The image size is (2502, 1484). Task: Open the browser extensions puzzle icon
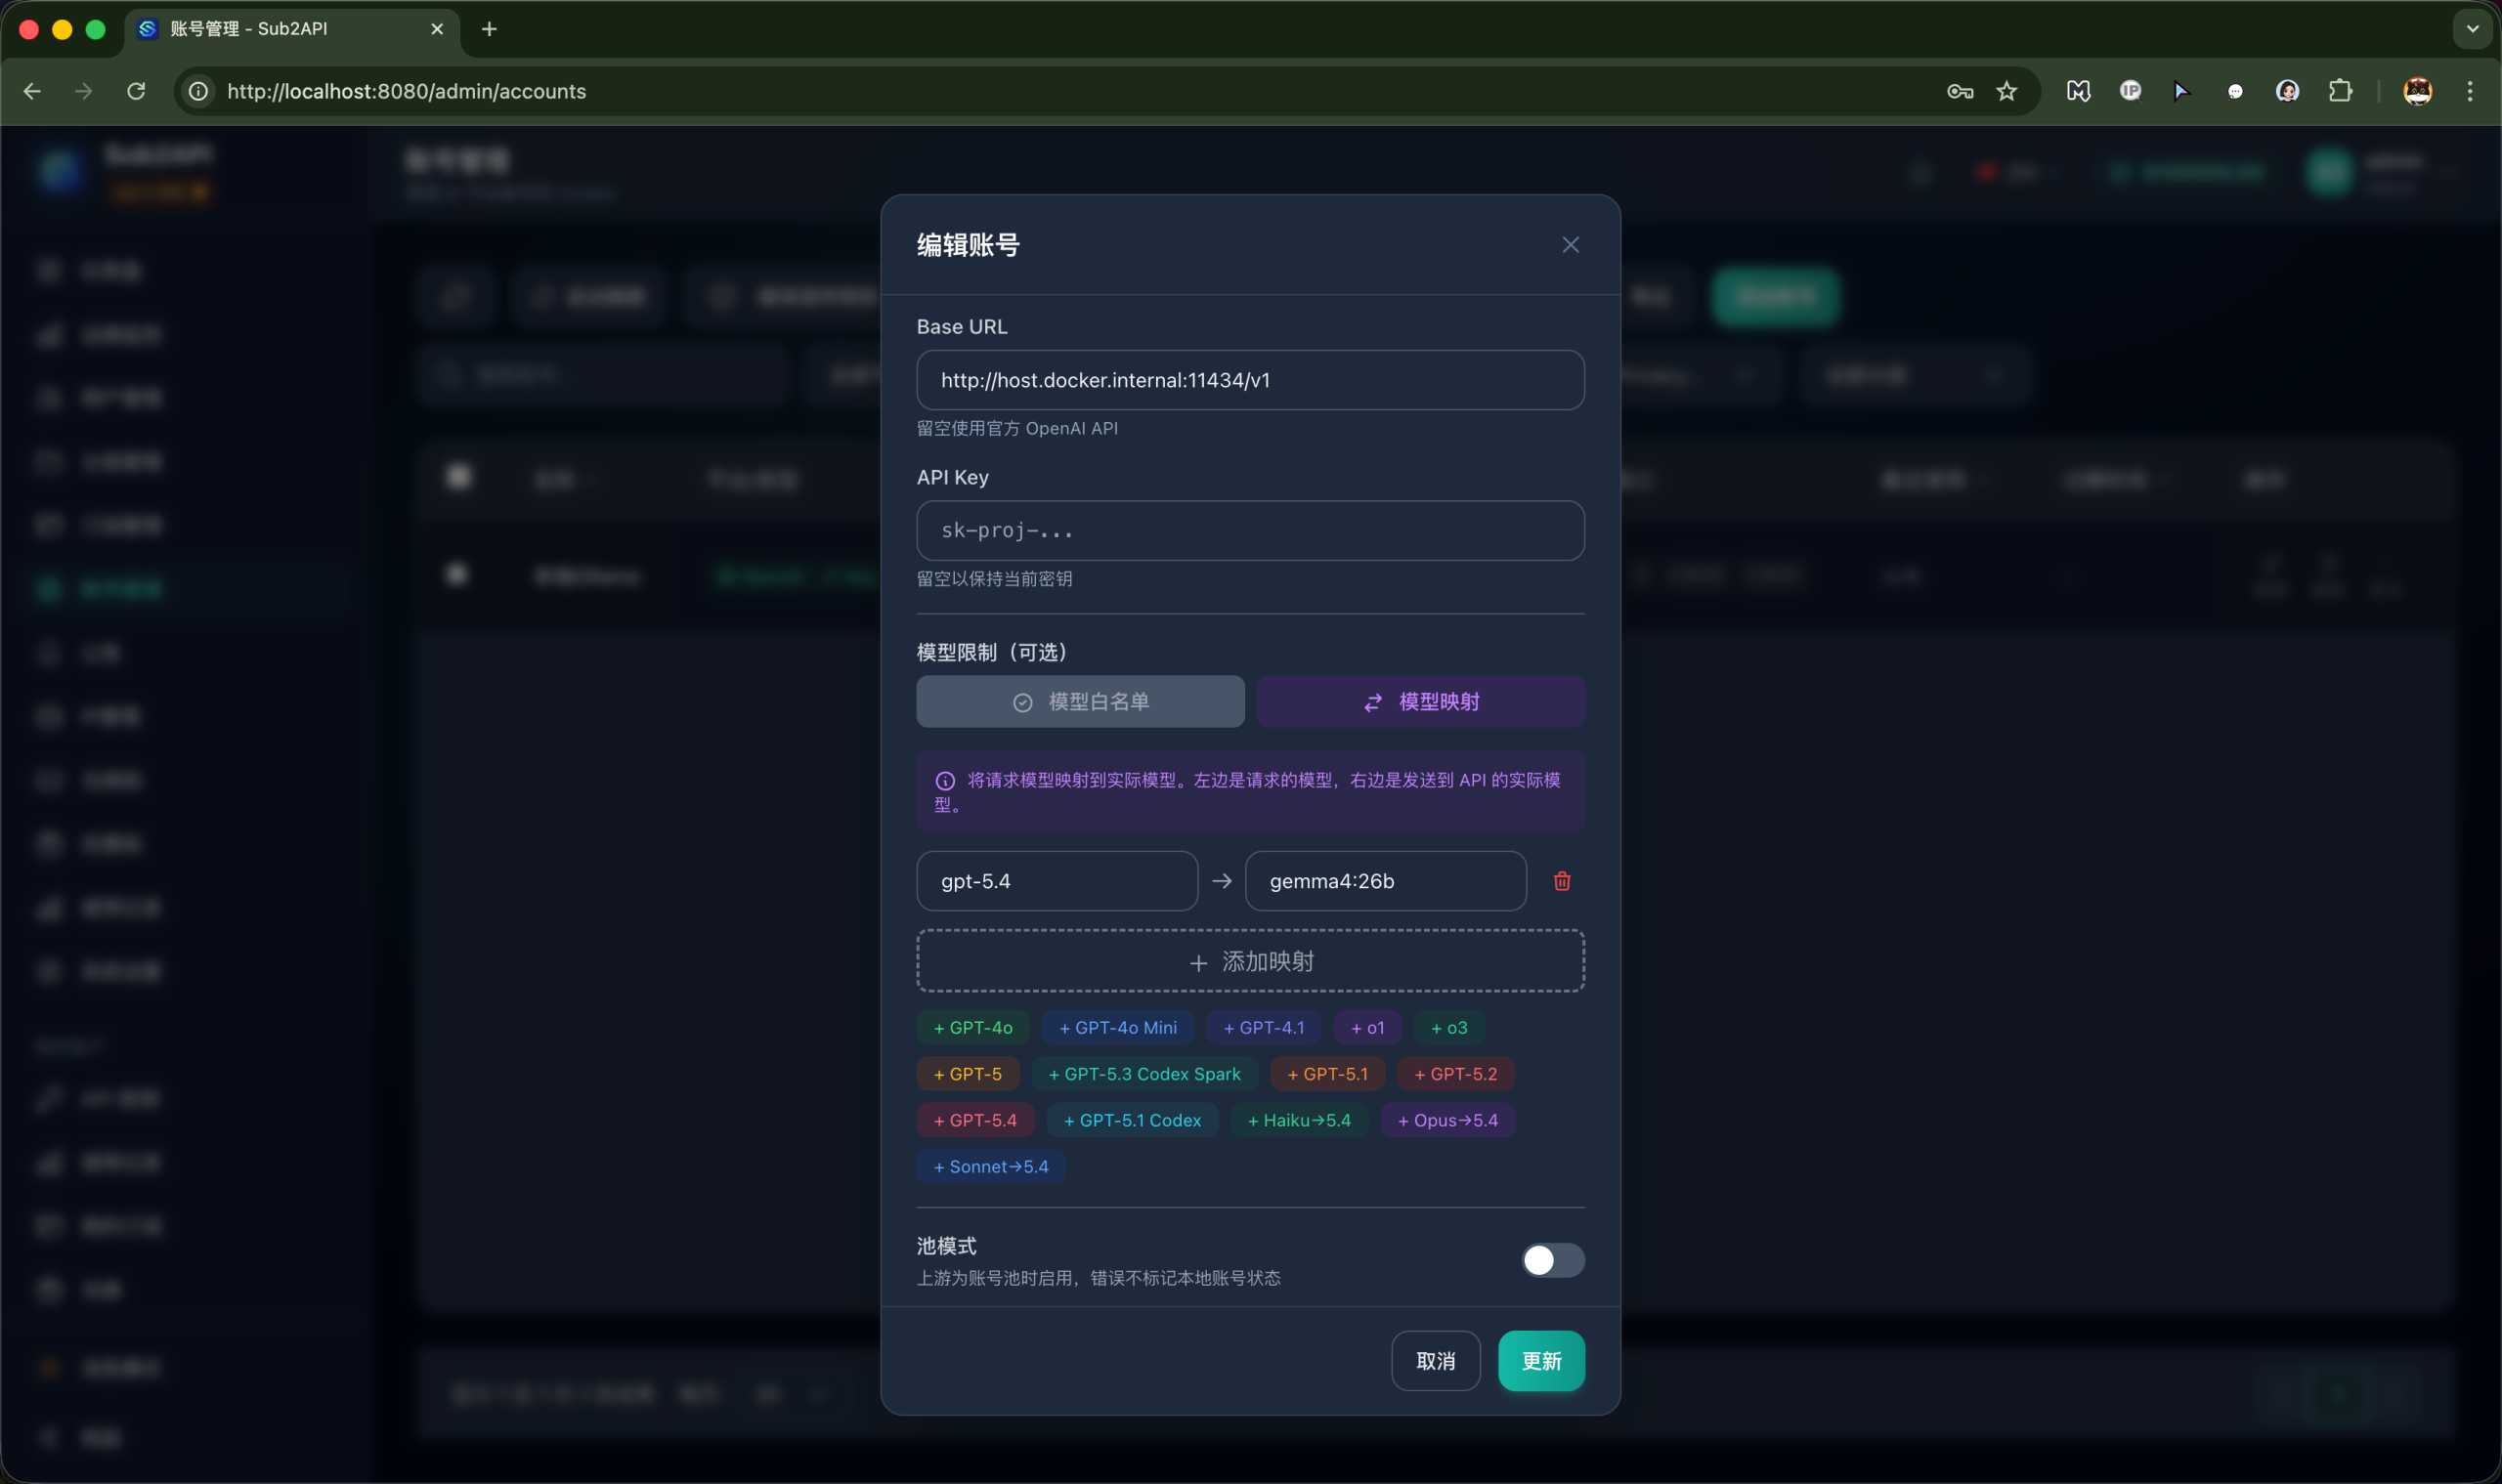pos(2340,91)
